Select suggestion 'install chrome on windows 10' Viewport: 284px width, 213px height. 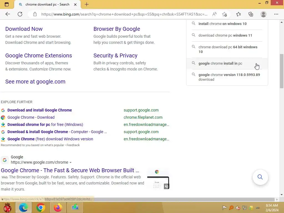coord(227,24)
